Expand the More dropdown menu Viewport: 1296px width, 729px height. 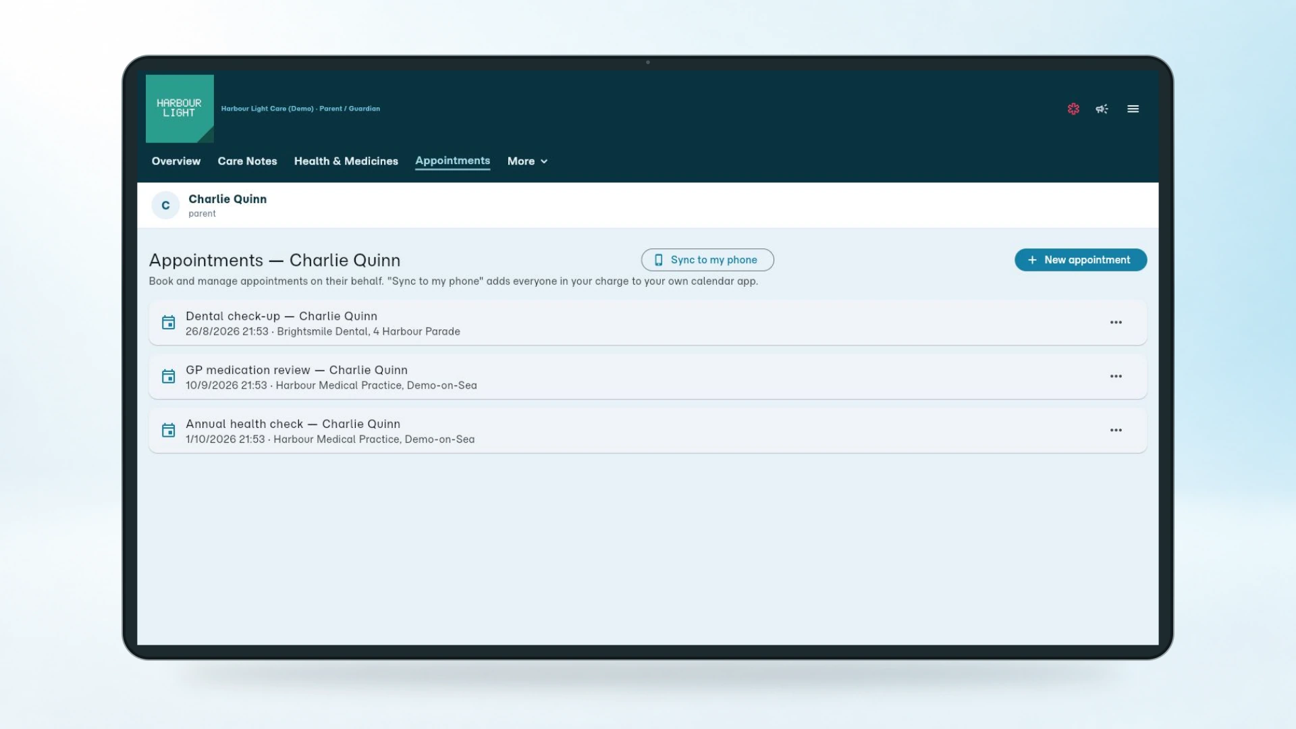point(527,161)
